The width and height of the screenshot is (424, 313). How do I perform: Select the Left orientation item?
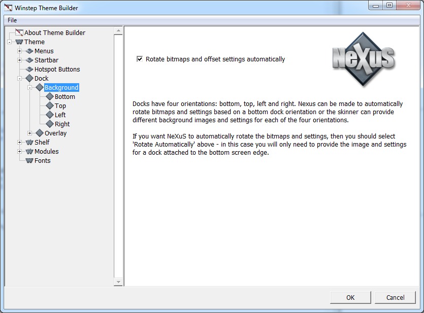(x=60, y=115)
